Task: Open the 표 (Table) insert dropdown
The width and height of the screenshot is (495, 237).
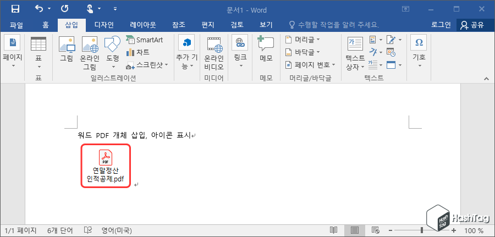Action: pyautogui.click(x=38, y=52)
